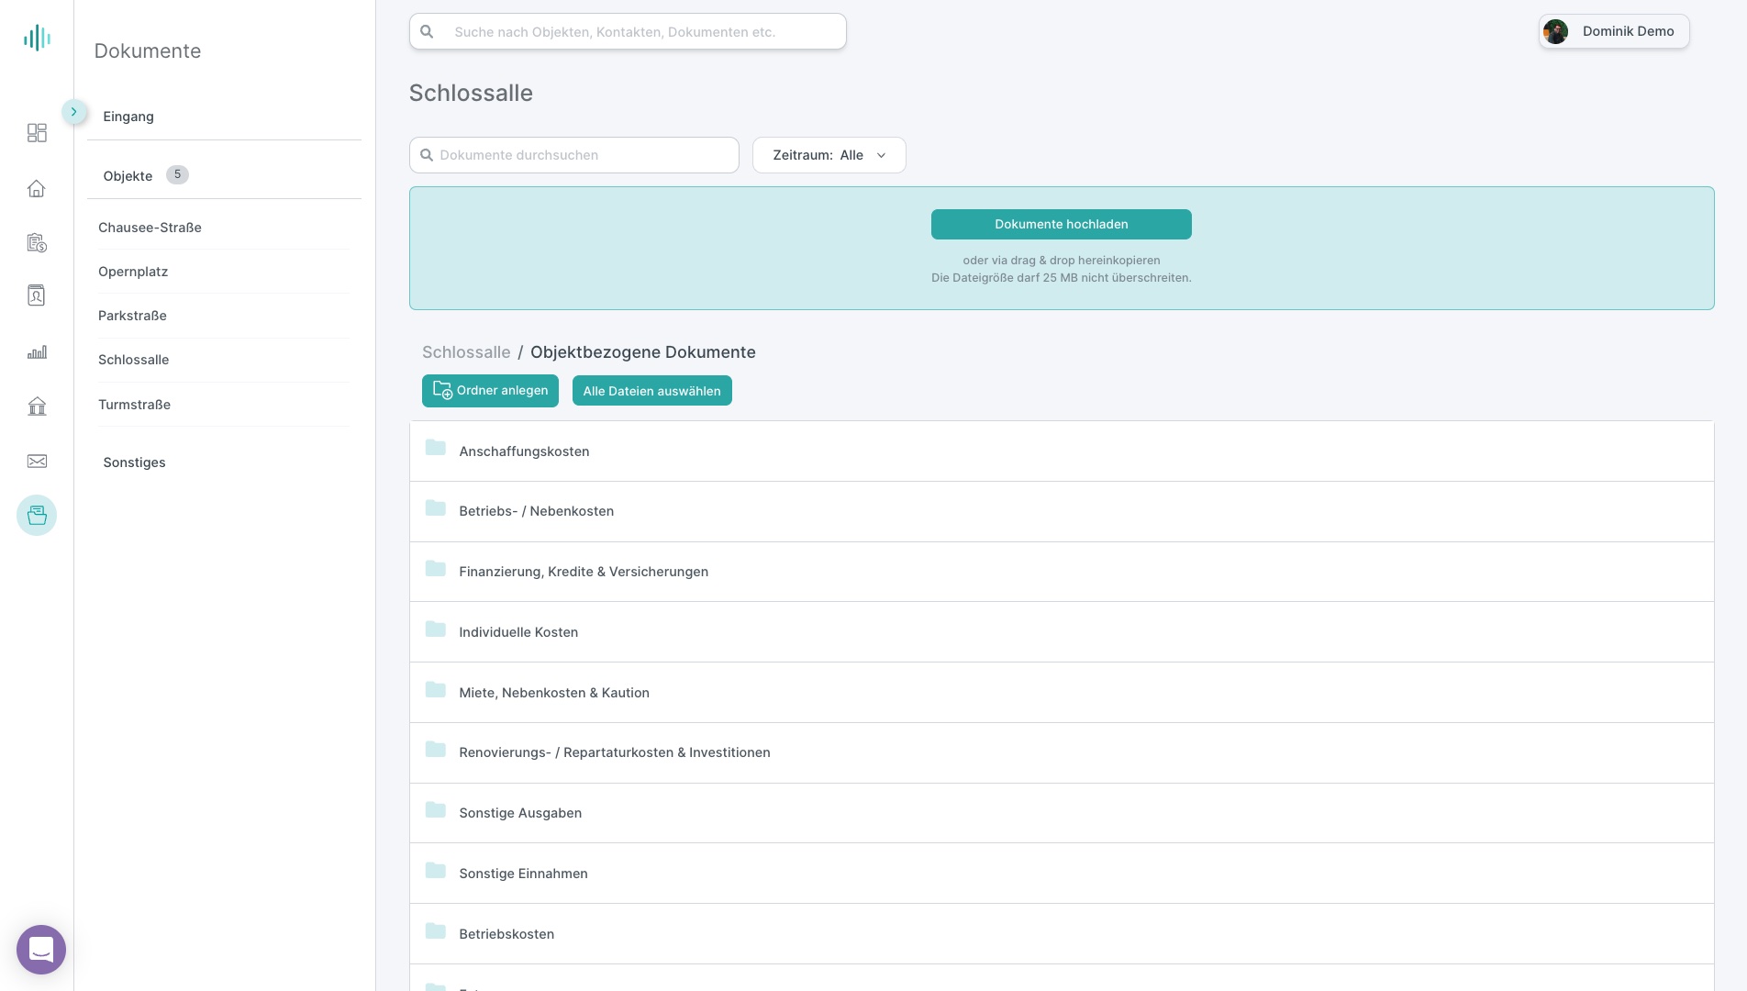Screen dimensions: 1747x991
Task: Open the Betriebskosten folder row
Action: pos(1062,934)
